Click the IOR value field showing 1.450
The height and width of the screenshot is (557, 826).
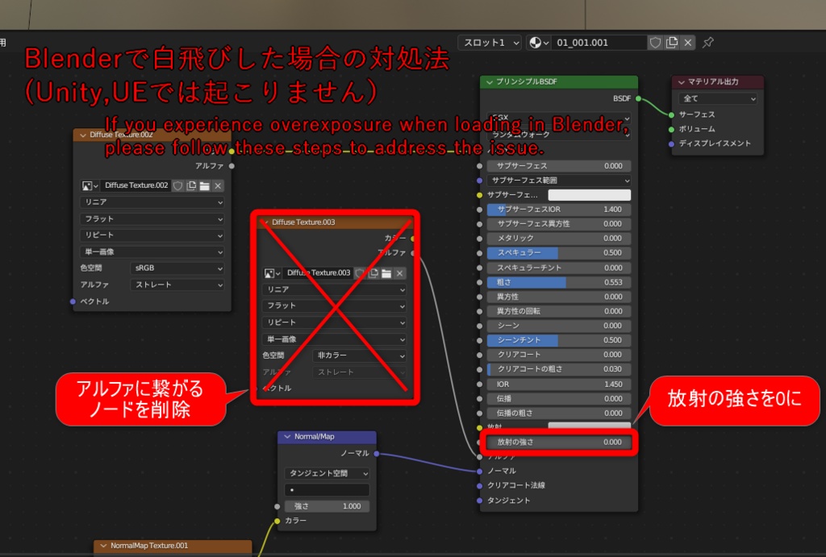click(x=559, y=384)
